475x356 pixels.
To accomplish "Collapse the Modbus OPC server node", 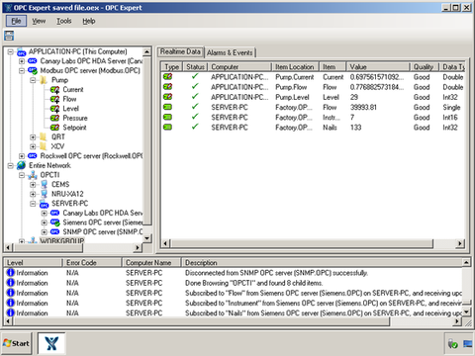I will 22,71.
